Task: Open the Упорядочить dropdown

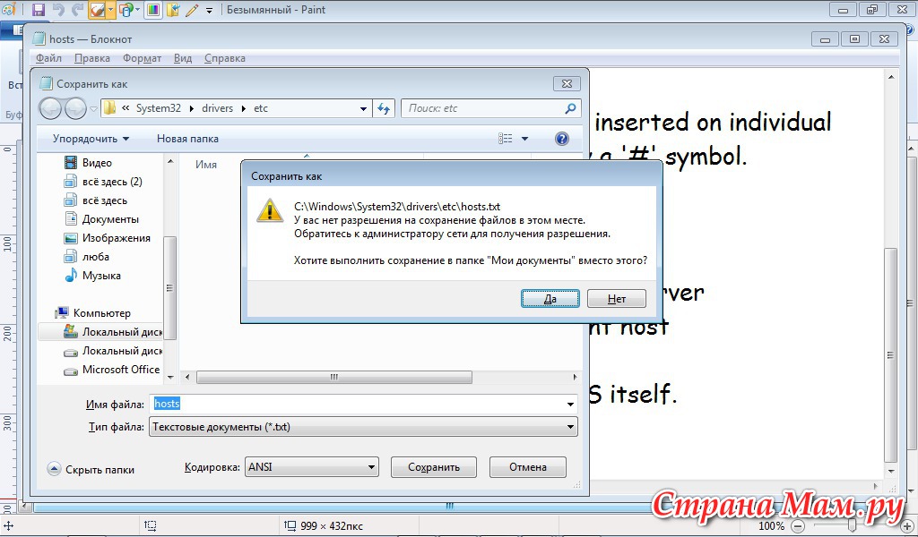Action: (91, 139)
